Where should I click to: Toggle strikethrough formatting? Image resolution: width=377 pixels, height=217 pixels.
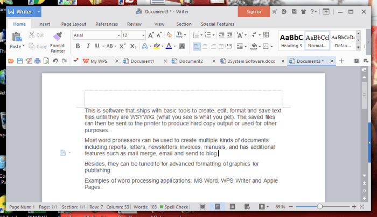point(110,46)
